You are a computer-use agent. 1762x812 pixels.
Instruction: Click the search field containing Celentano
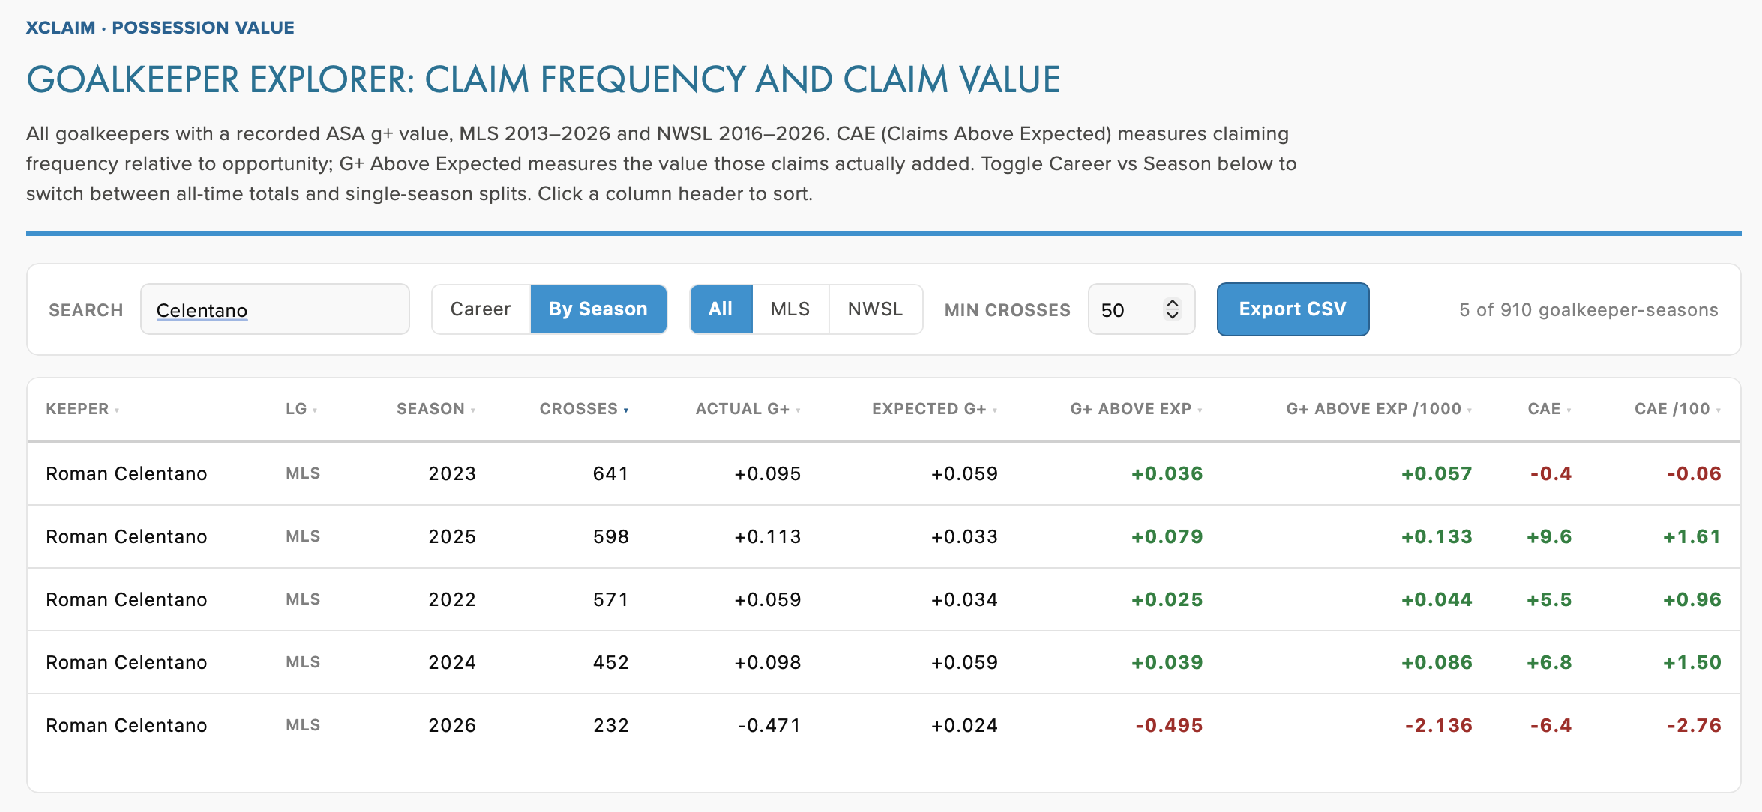point(275,309)
